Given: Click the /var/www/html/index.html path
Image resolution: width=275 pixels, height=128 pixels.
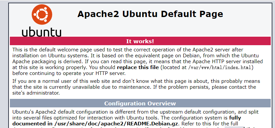Looking at the screenshot, I should (x=219, y=67).
